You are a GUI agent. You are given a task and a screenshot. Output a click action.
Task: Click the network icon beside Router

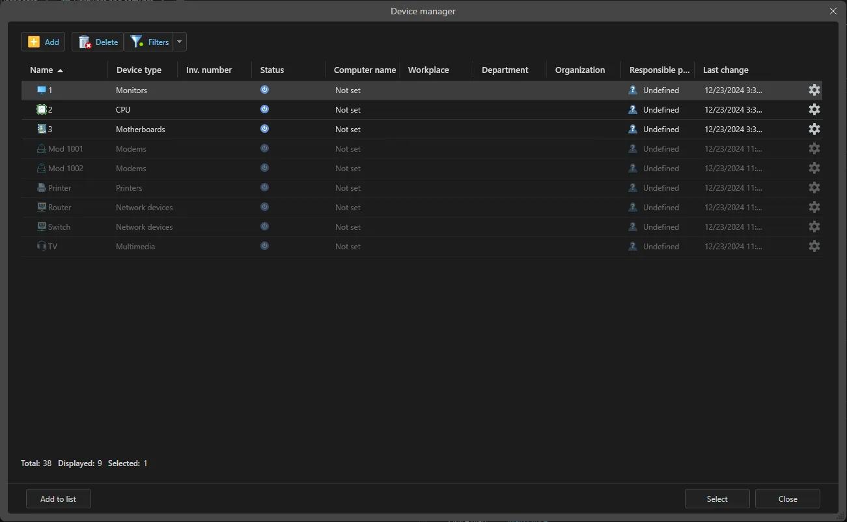(x=42, y=207)
